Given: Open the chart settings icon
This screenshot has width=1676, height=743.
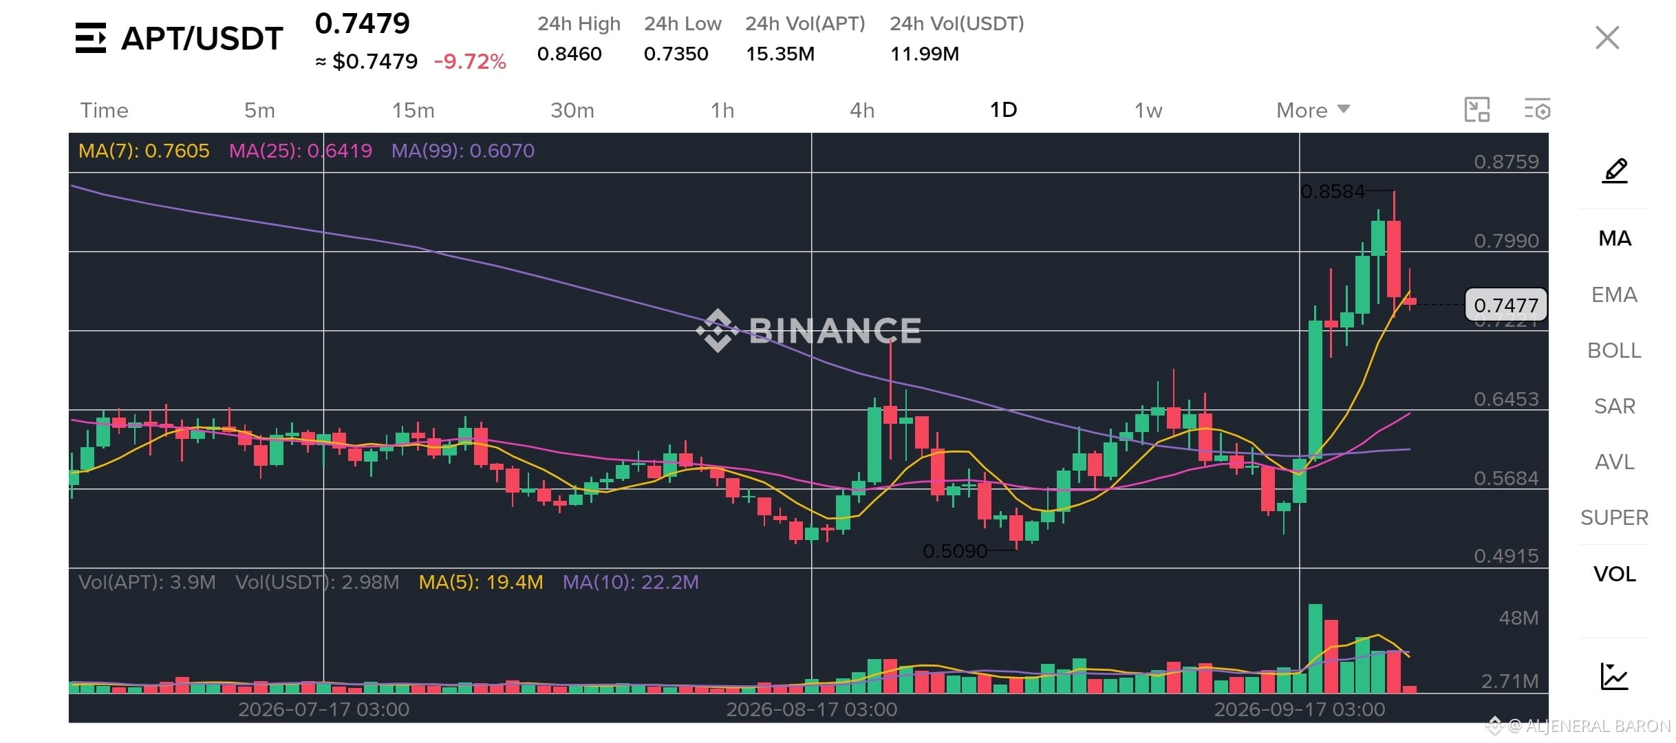Looking at the screenshot, I should (1537, 109).
